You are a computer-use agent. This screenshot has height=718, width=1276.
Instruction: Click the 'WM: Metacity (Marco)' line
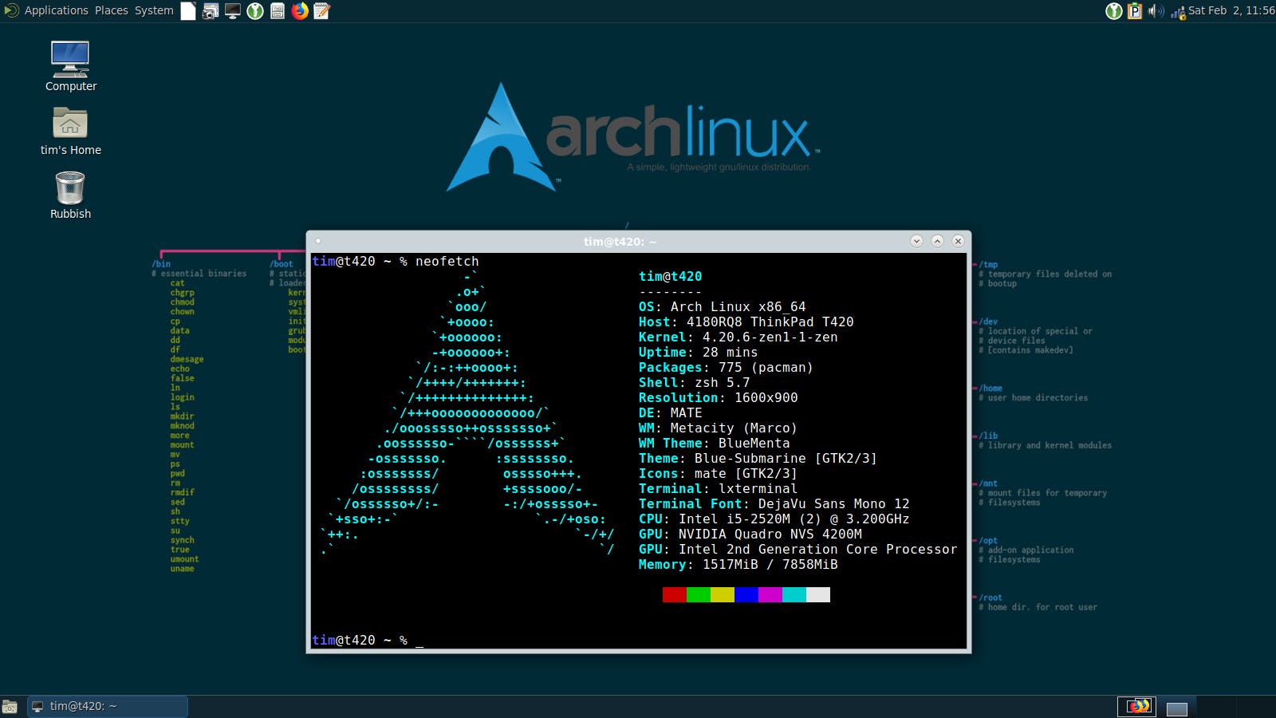click(x=719, y=428)
